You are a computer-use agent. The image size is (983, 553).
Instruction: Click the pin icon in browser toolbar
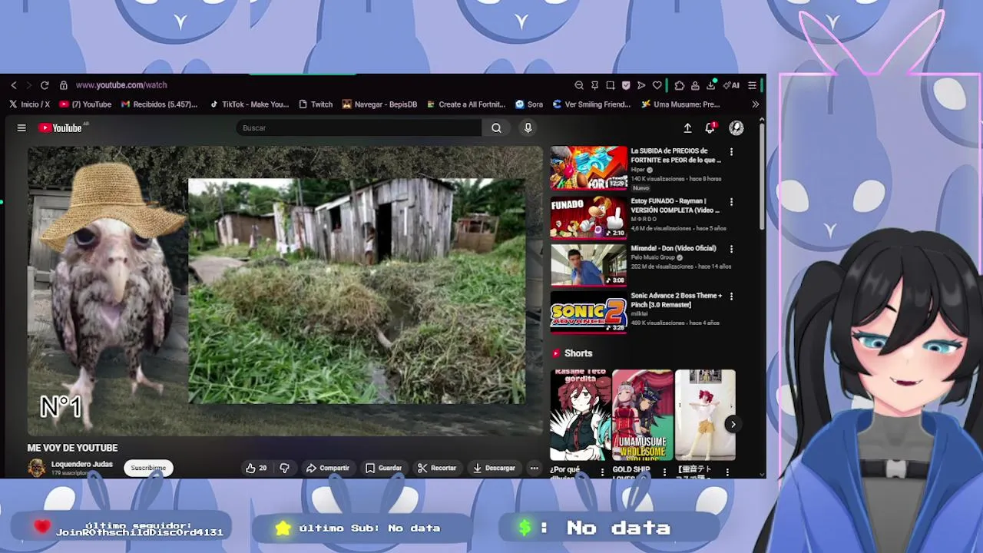point(594,85)
